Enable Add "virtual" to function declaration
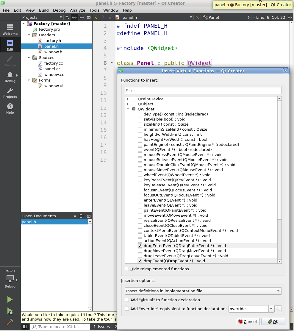 click(x=127, y=300)
